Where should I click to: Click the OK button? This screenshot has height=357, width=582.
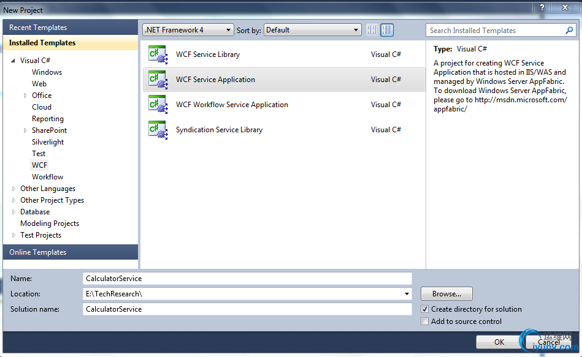pyautogui.click(x=499, y=342)
